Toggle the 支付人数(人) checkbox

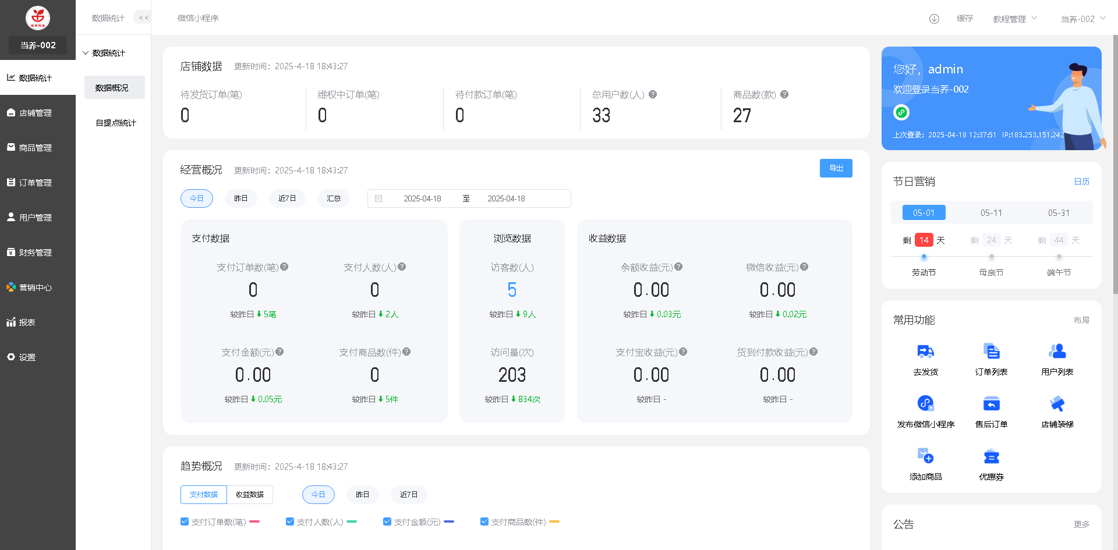click(x=290, y=521)
